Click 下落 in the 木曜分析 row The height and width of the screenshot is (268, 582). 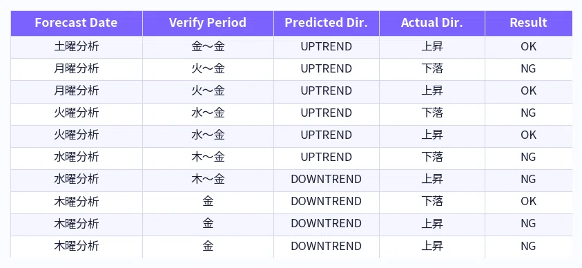point(432,201)
